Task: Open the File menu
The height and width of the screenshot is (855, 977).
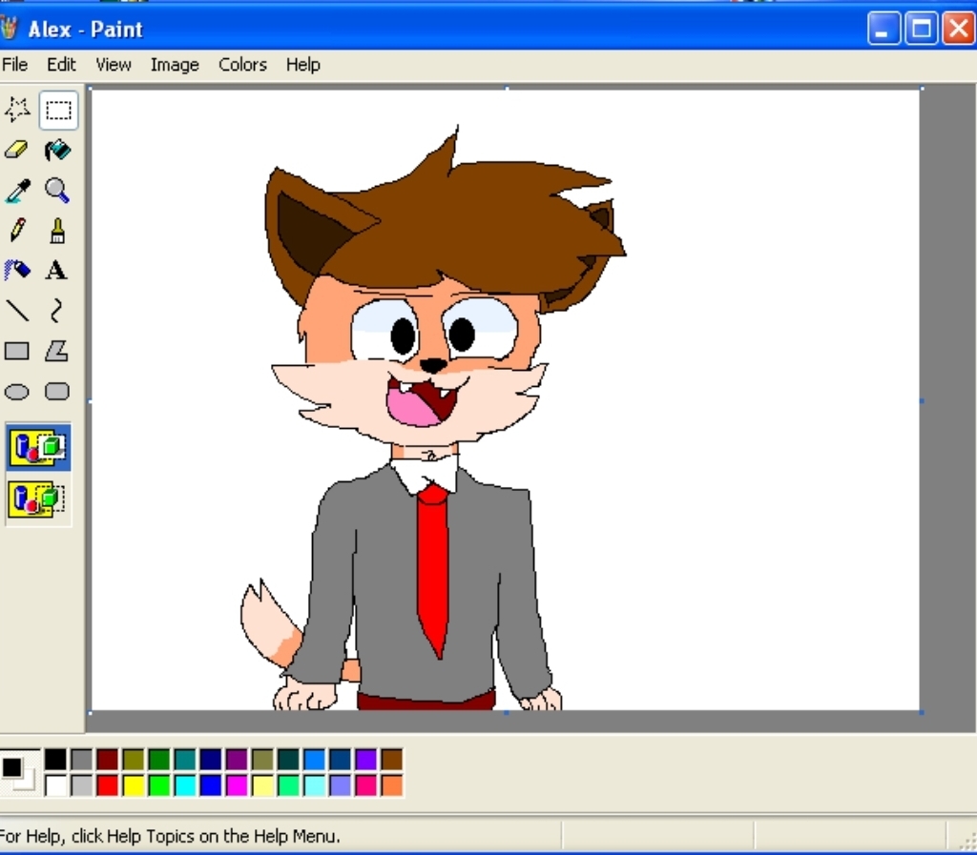Action: tap(15, 65)
